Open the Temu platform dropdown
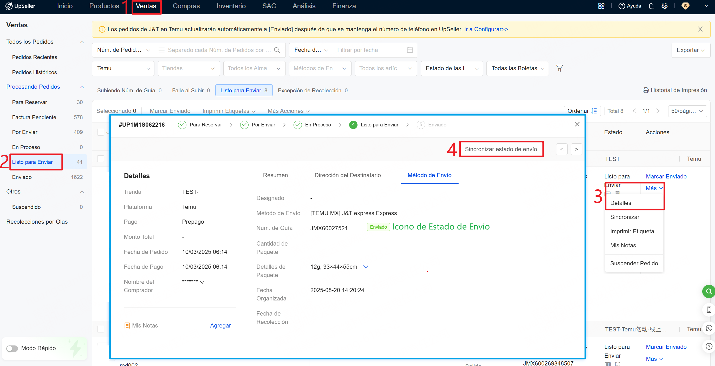Screen dimensions: 715x366 tap(123, 68)
